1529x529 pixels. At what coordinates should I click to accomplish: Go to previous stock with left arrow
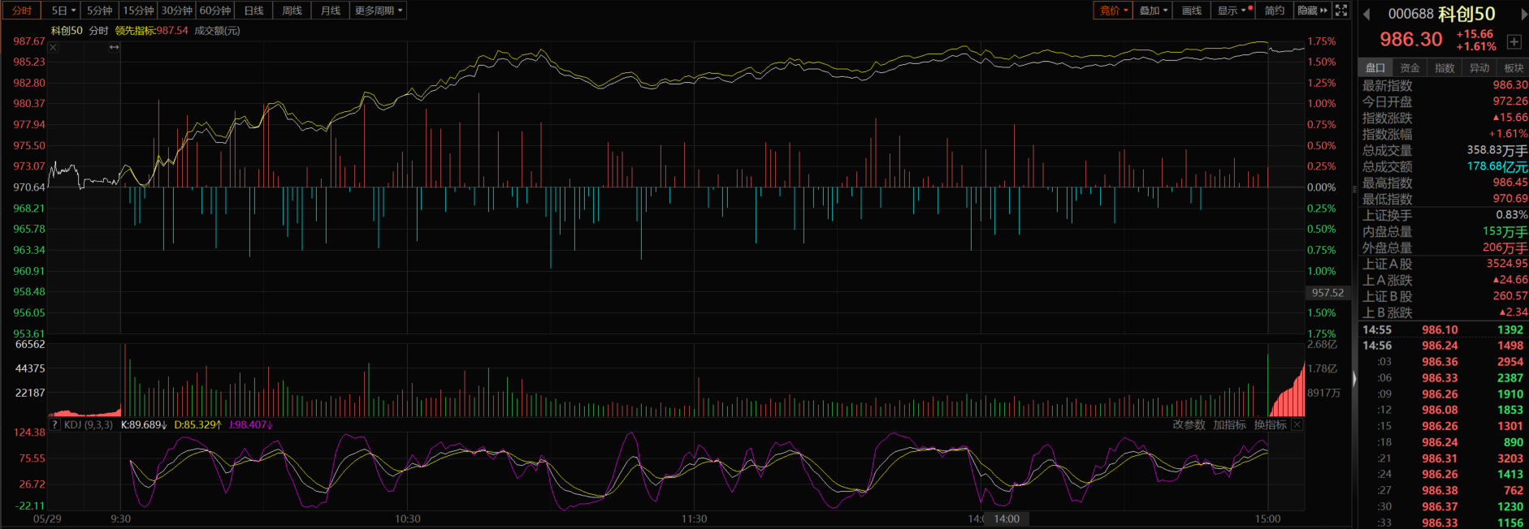pos(1367,14)
